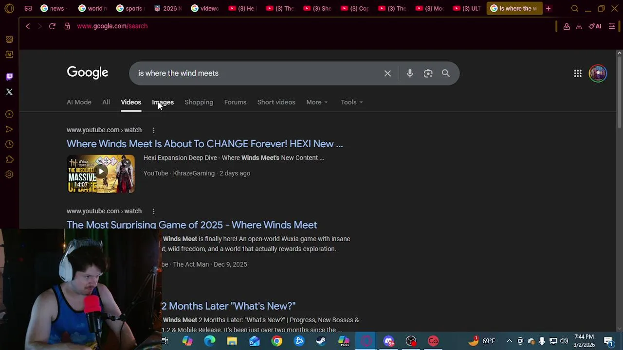The height and width of the screenshot is (350, 623).
Task: Open Twitch in the Opera sidebar
Action: click(x=9, y=76)
